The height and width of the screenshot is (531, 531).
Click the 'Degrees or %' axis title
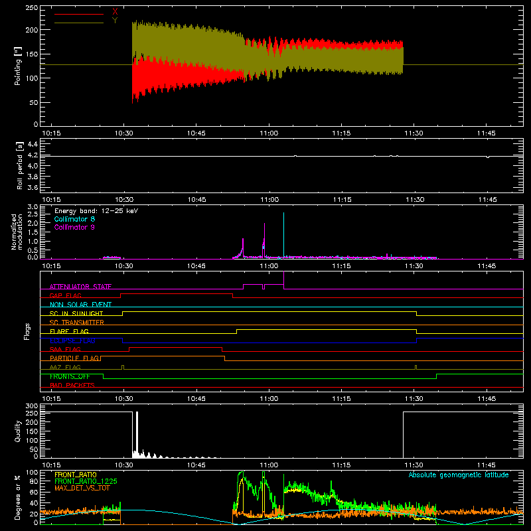point(18,497)
